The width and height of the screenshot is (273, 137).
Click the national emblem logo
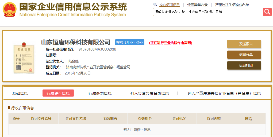pyautogui.click(x=10, y=10)
